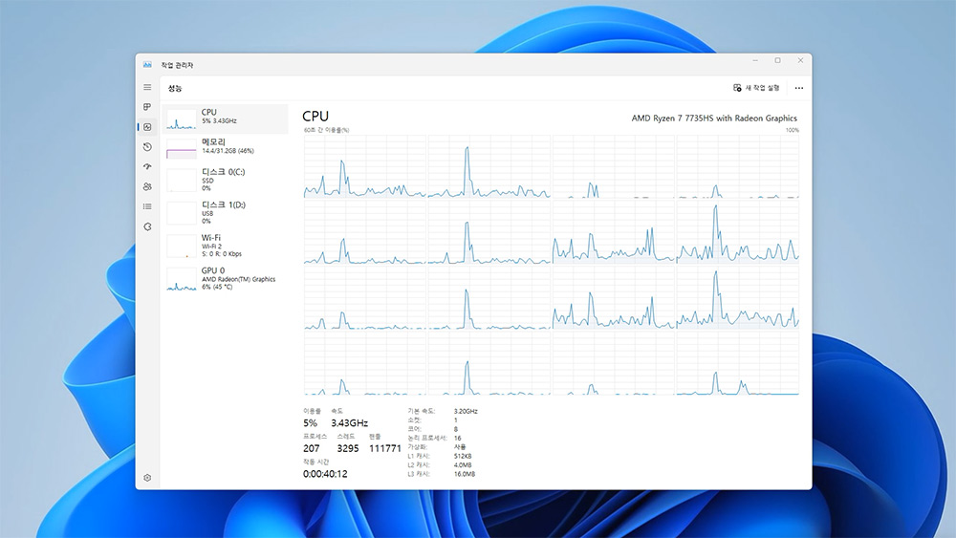This screenshot has height=538, width=956.
Task: Open the Startup apps icon
Action: click(x=147, y=166)
